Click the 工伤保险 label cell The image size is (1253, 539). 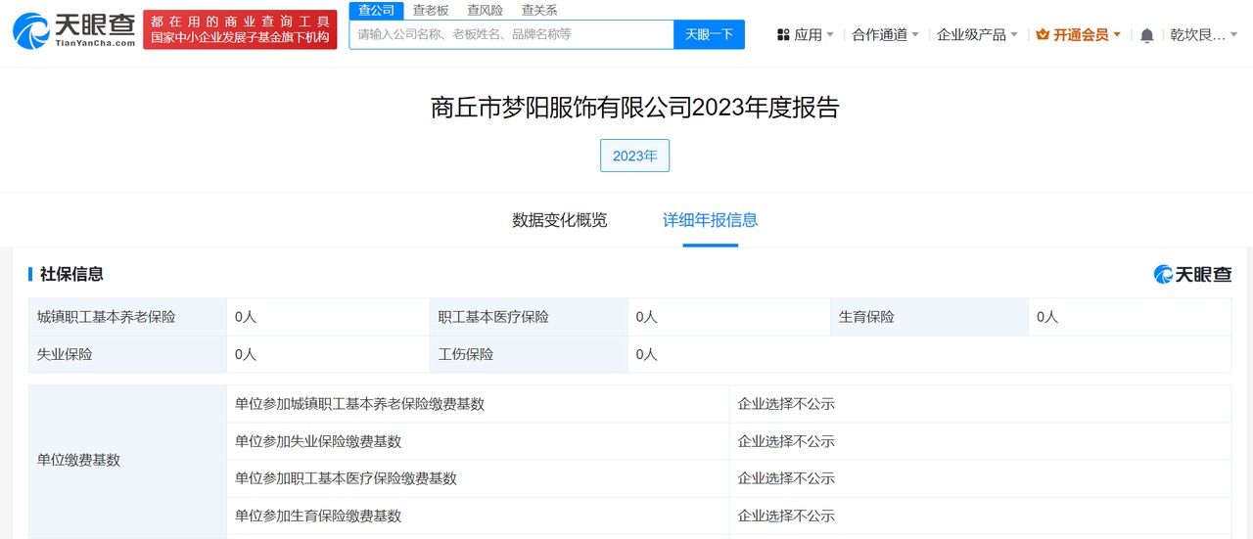[529, 354]
